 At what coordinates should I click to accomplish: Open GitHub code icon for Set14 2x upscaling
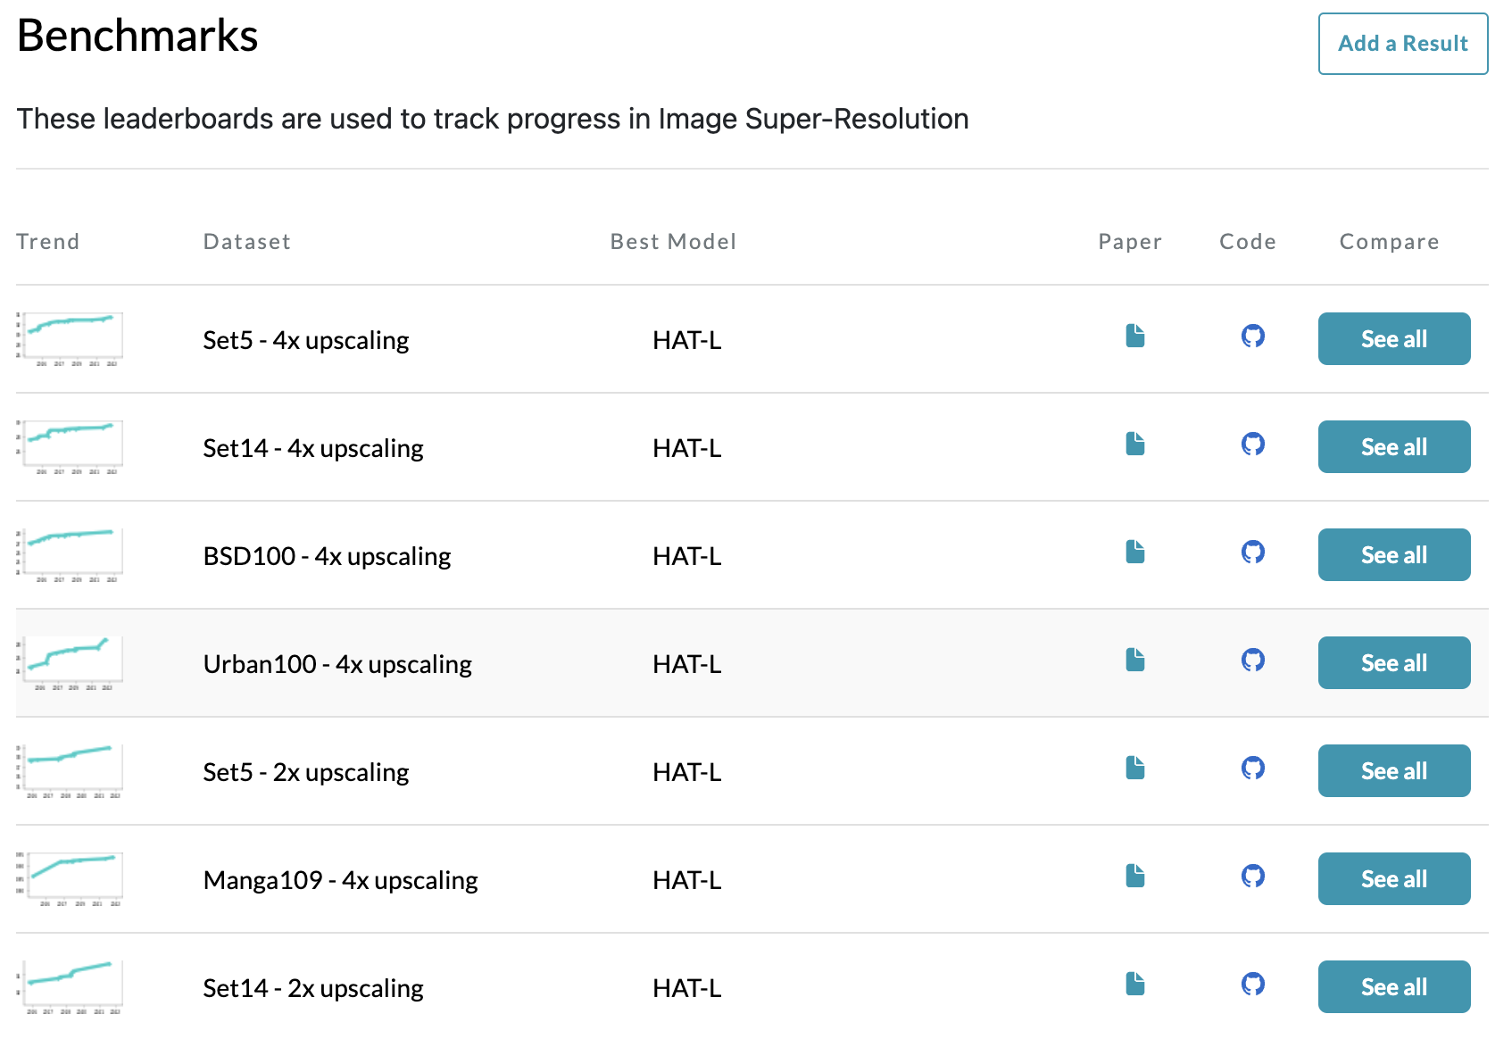1252,985
